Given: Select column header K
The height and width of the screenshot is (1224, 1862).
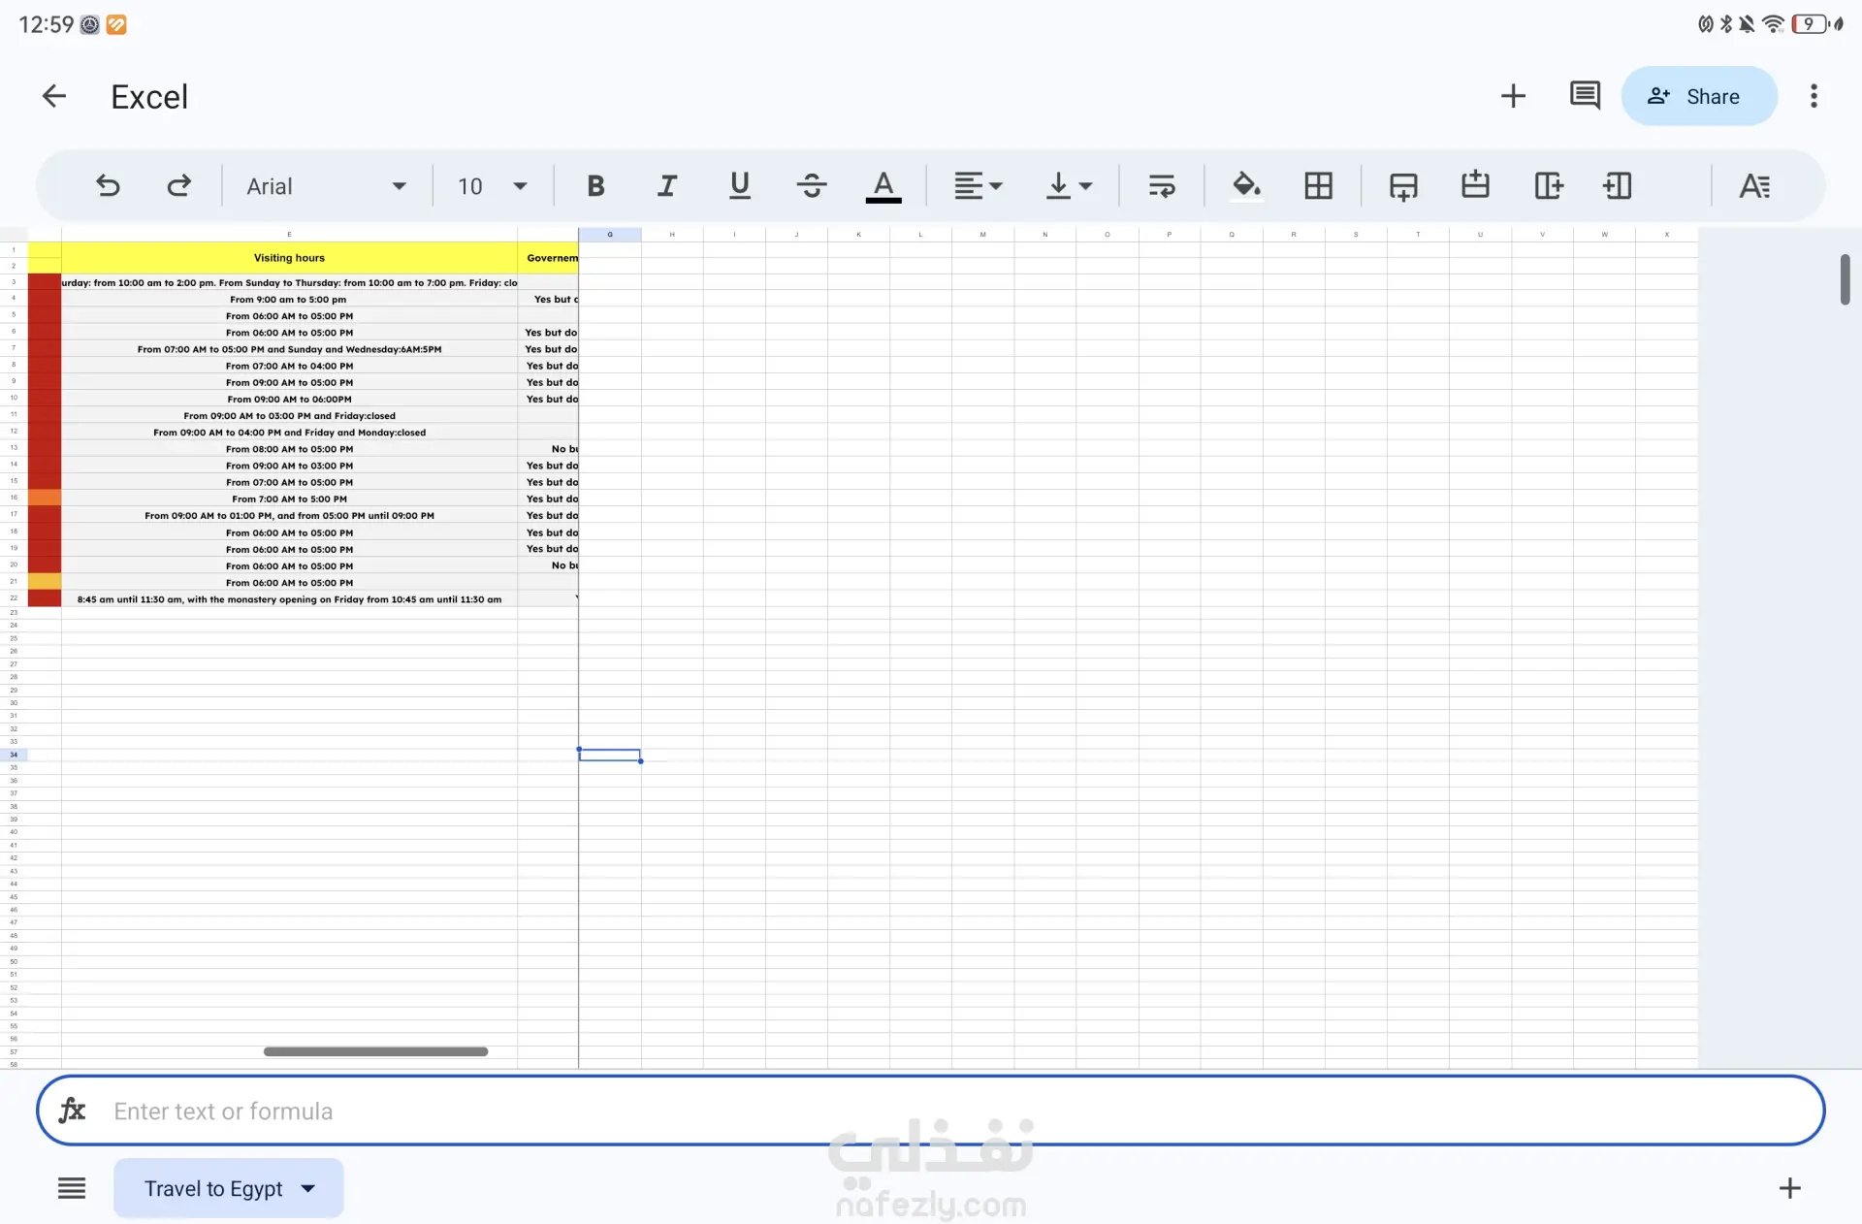Looking at the screenshot, I should click(x=858, y=235).
